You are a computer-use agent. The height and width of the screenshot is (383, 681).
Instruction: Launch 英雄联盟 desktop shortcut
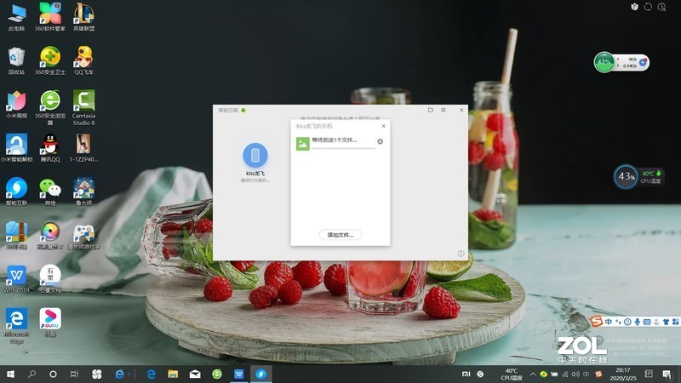(x=83, y=17)
